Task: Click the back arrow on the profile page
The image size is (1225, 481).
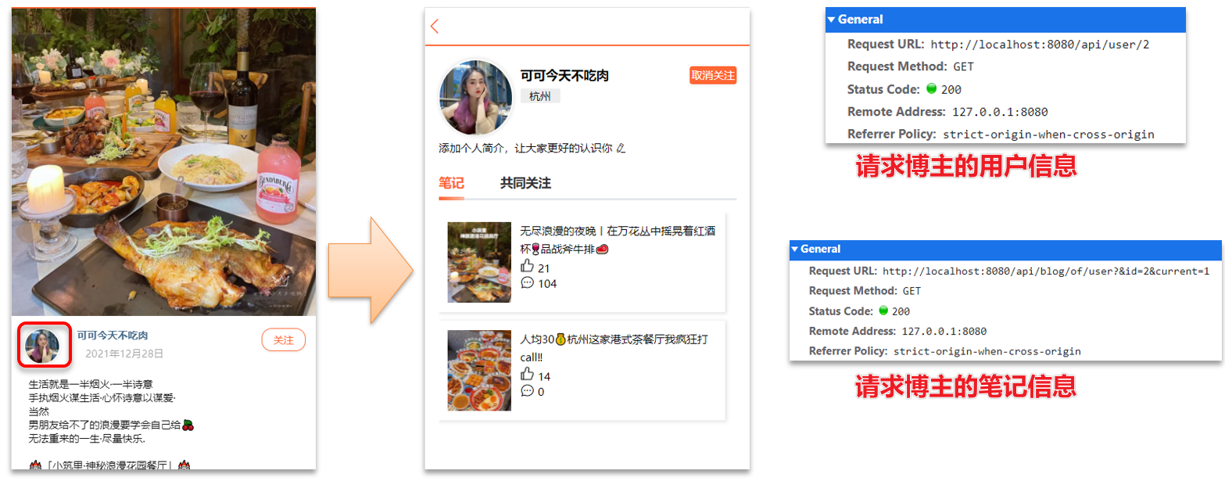Action: 435,27
